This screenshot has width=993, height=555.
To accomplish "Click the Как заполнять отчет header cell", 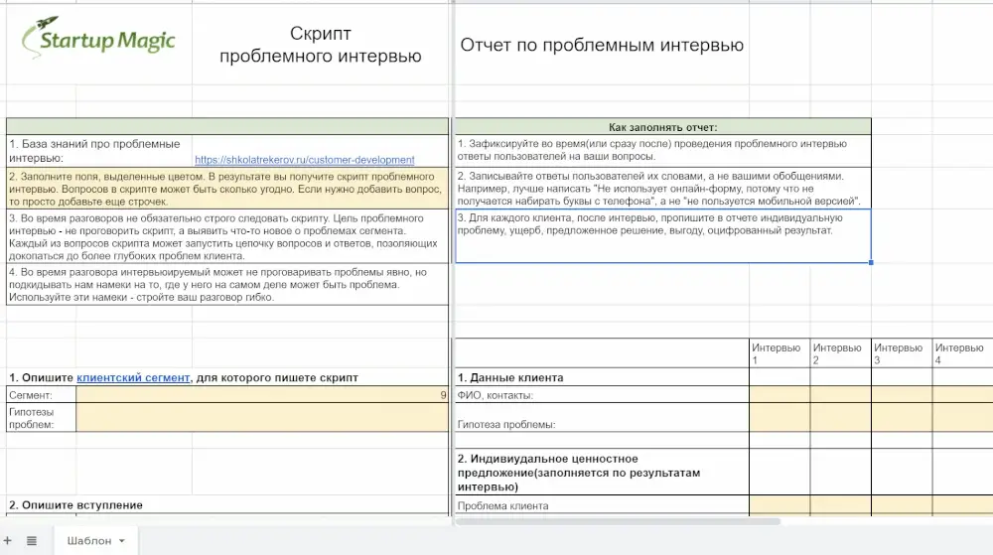I will [663, 126].
